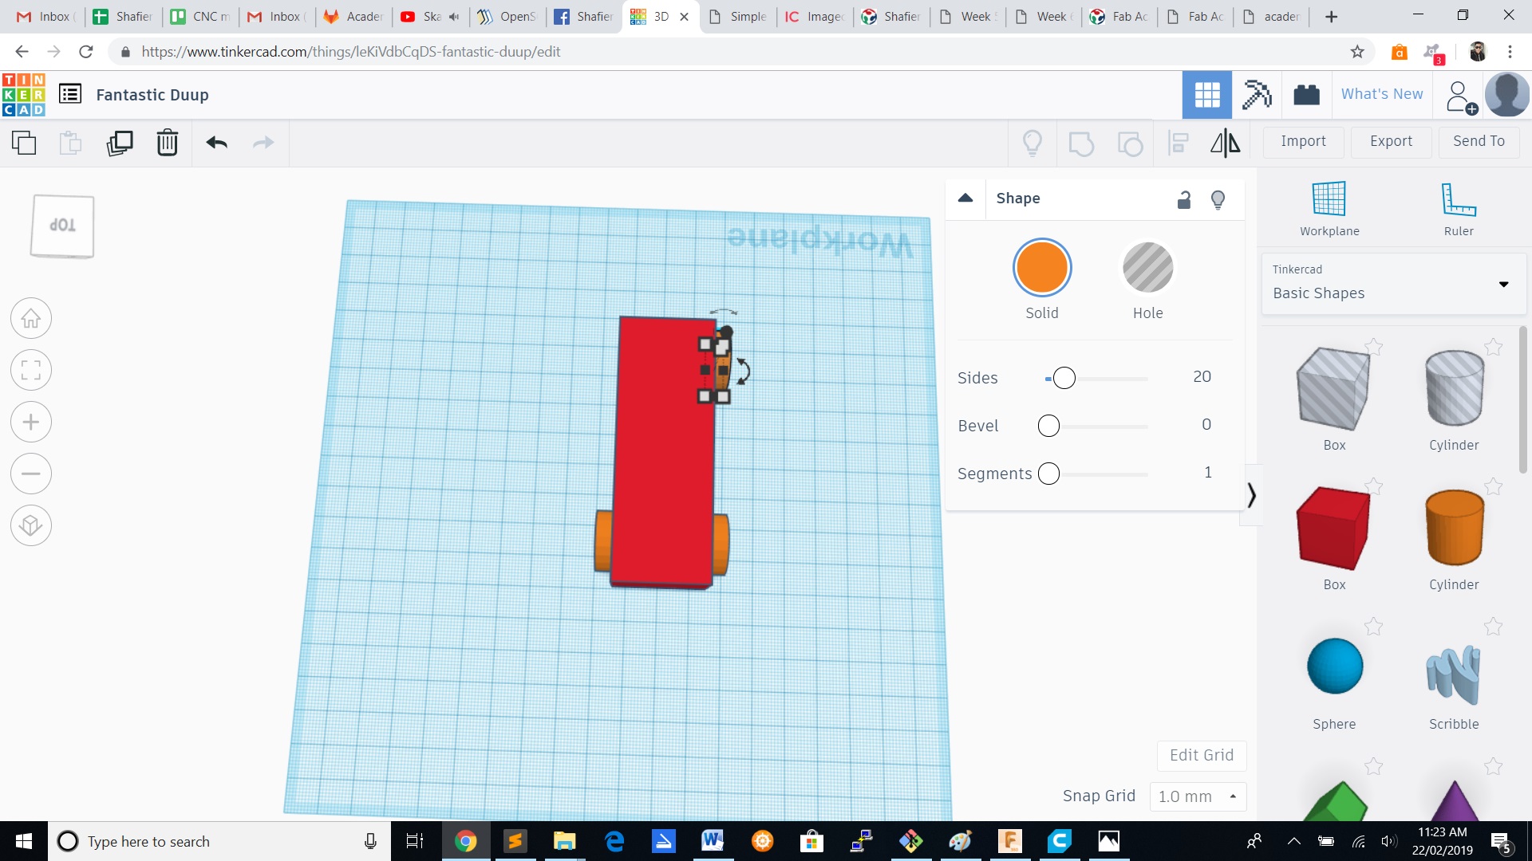Select the Mirror tool icon
Viewport: 1532px width, 861px height.
[1225, 143]
